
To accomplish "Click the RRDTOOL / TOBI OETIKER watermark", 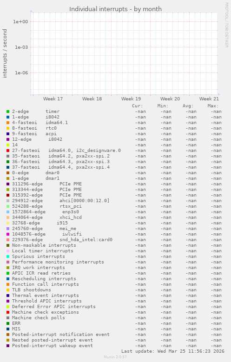I will click(227, 25).
